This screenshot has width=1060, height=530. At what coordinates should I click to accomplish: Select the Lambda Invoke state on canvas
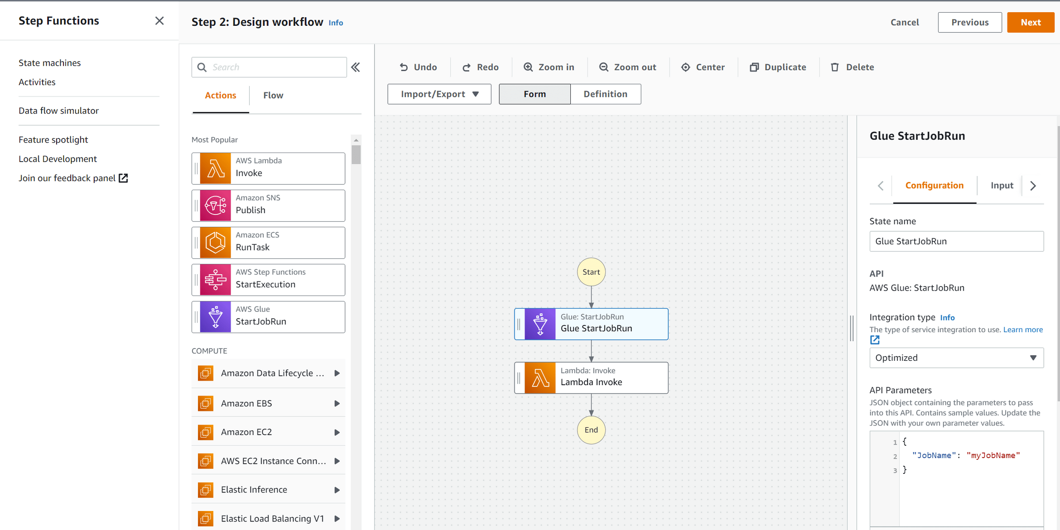point(591,377)
